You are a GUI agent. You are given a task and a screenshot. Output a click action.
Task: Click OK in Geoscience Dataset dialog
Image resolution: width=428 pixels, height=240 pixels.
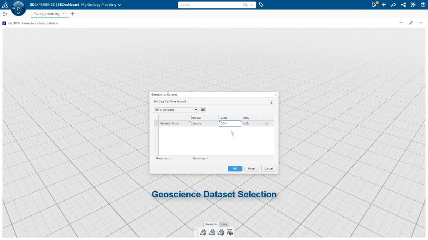tap(235, 169)
